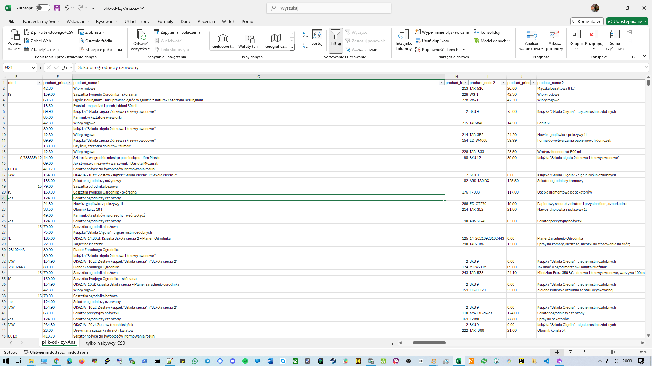Open product_name 1 filter dropdown

[x=441, y=83]
